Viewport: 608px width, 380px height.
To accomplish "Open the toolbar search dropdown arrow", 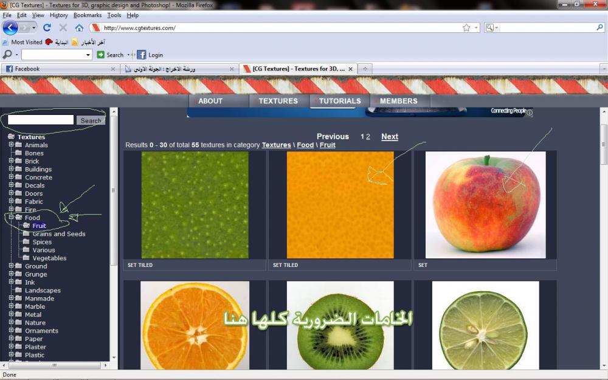I will coord(88,55).
